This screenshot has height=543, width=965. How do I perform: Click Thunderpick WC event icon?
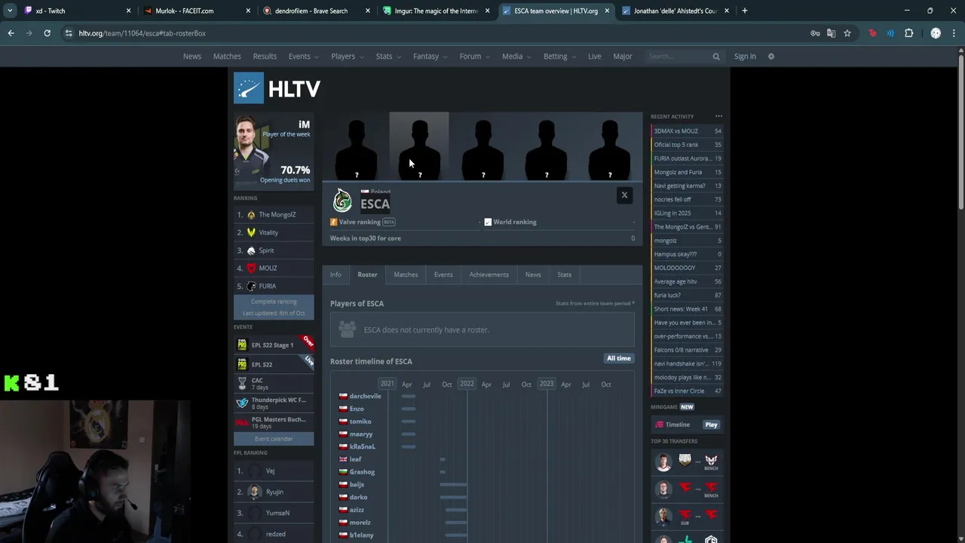(242, 403)
